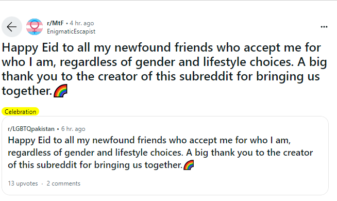The width and height of the screenshot is (337, 201).
Task: Click 'Happy Eid' in the main post title
Action: 30,47
